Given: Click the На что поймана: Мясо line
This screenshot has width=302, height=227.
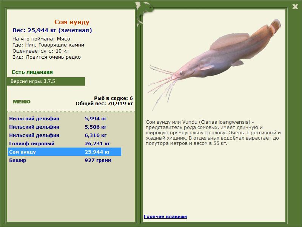Looking at the screenshot, I should pyautogui.click(x=41, y=39).
